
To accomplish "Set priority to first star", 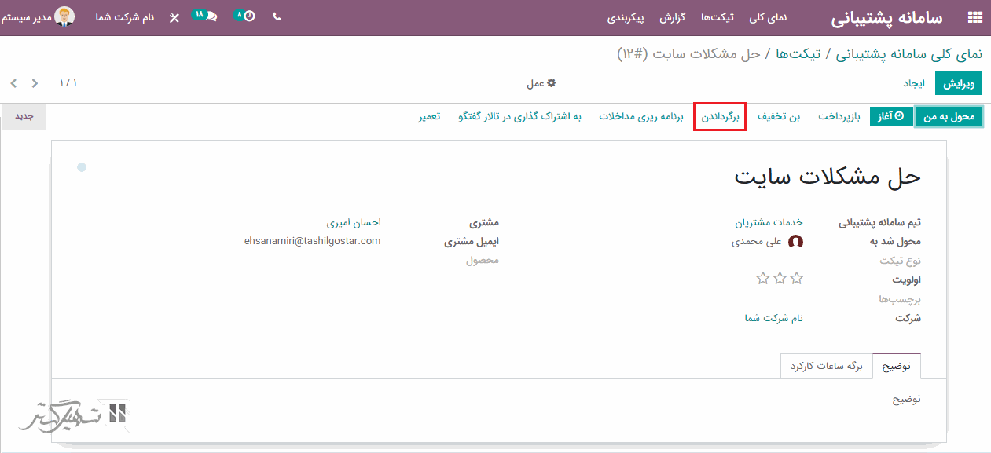I will pyautogui.click(x=796, y=278).
